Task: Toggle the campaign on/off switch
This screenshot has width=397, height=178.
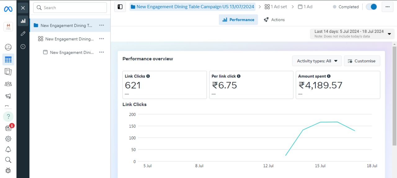Action: (371, 7)
